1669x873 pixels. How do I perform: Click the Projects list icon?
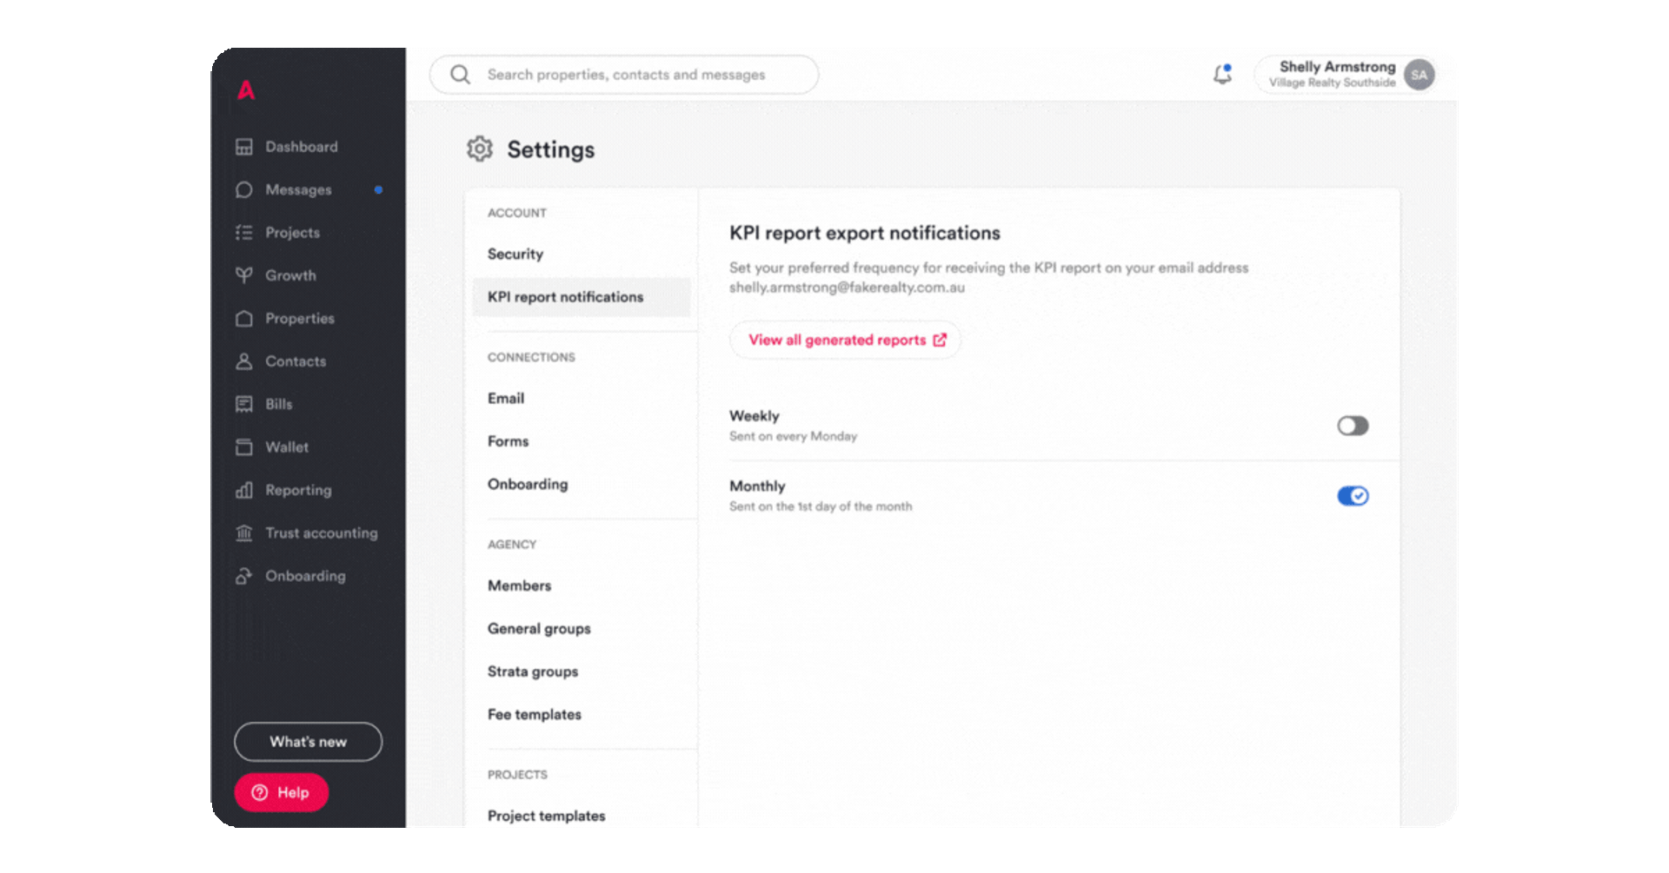[x=244, y=233]
